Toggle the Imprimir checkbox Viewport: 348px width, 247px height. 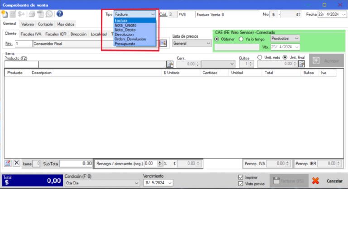tap(241, 177)
